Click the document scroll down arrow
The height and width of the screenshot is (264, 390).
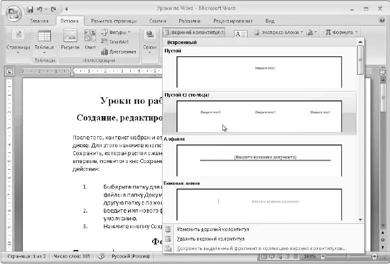tap(383, 225)
